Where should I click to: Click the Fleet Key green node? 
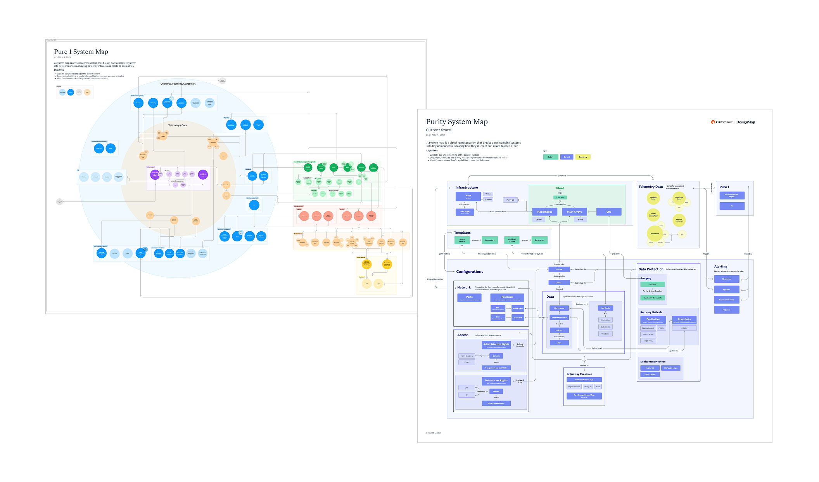point(560,198)
